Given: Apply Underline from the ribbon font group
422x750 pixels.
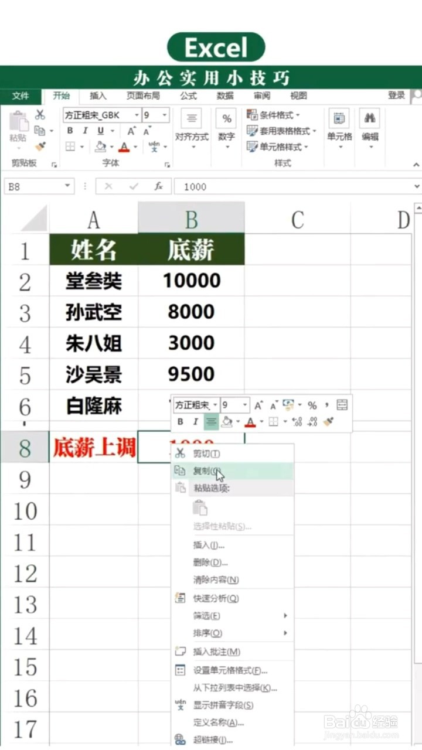Looking at the screenshot, I should 100,131.
